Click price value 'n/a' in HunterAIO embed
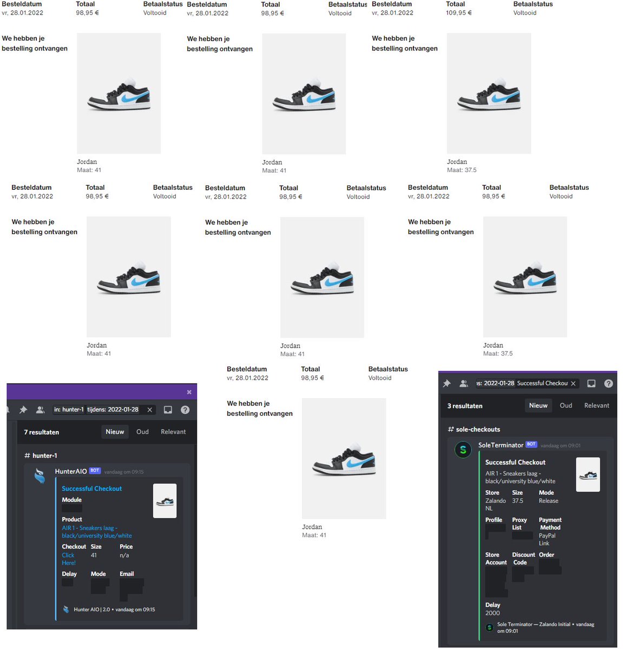Image resolution: width=623 pixels, height=649 pixels. coord(124,555)
